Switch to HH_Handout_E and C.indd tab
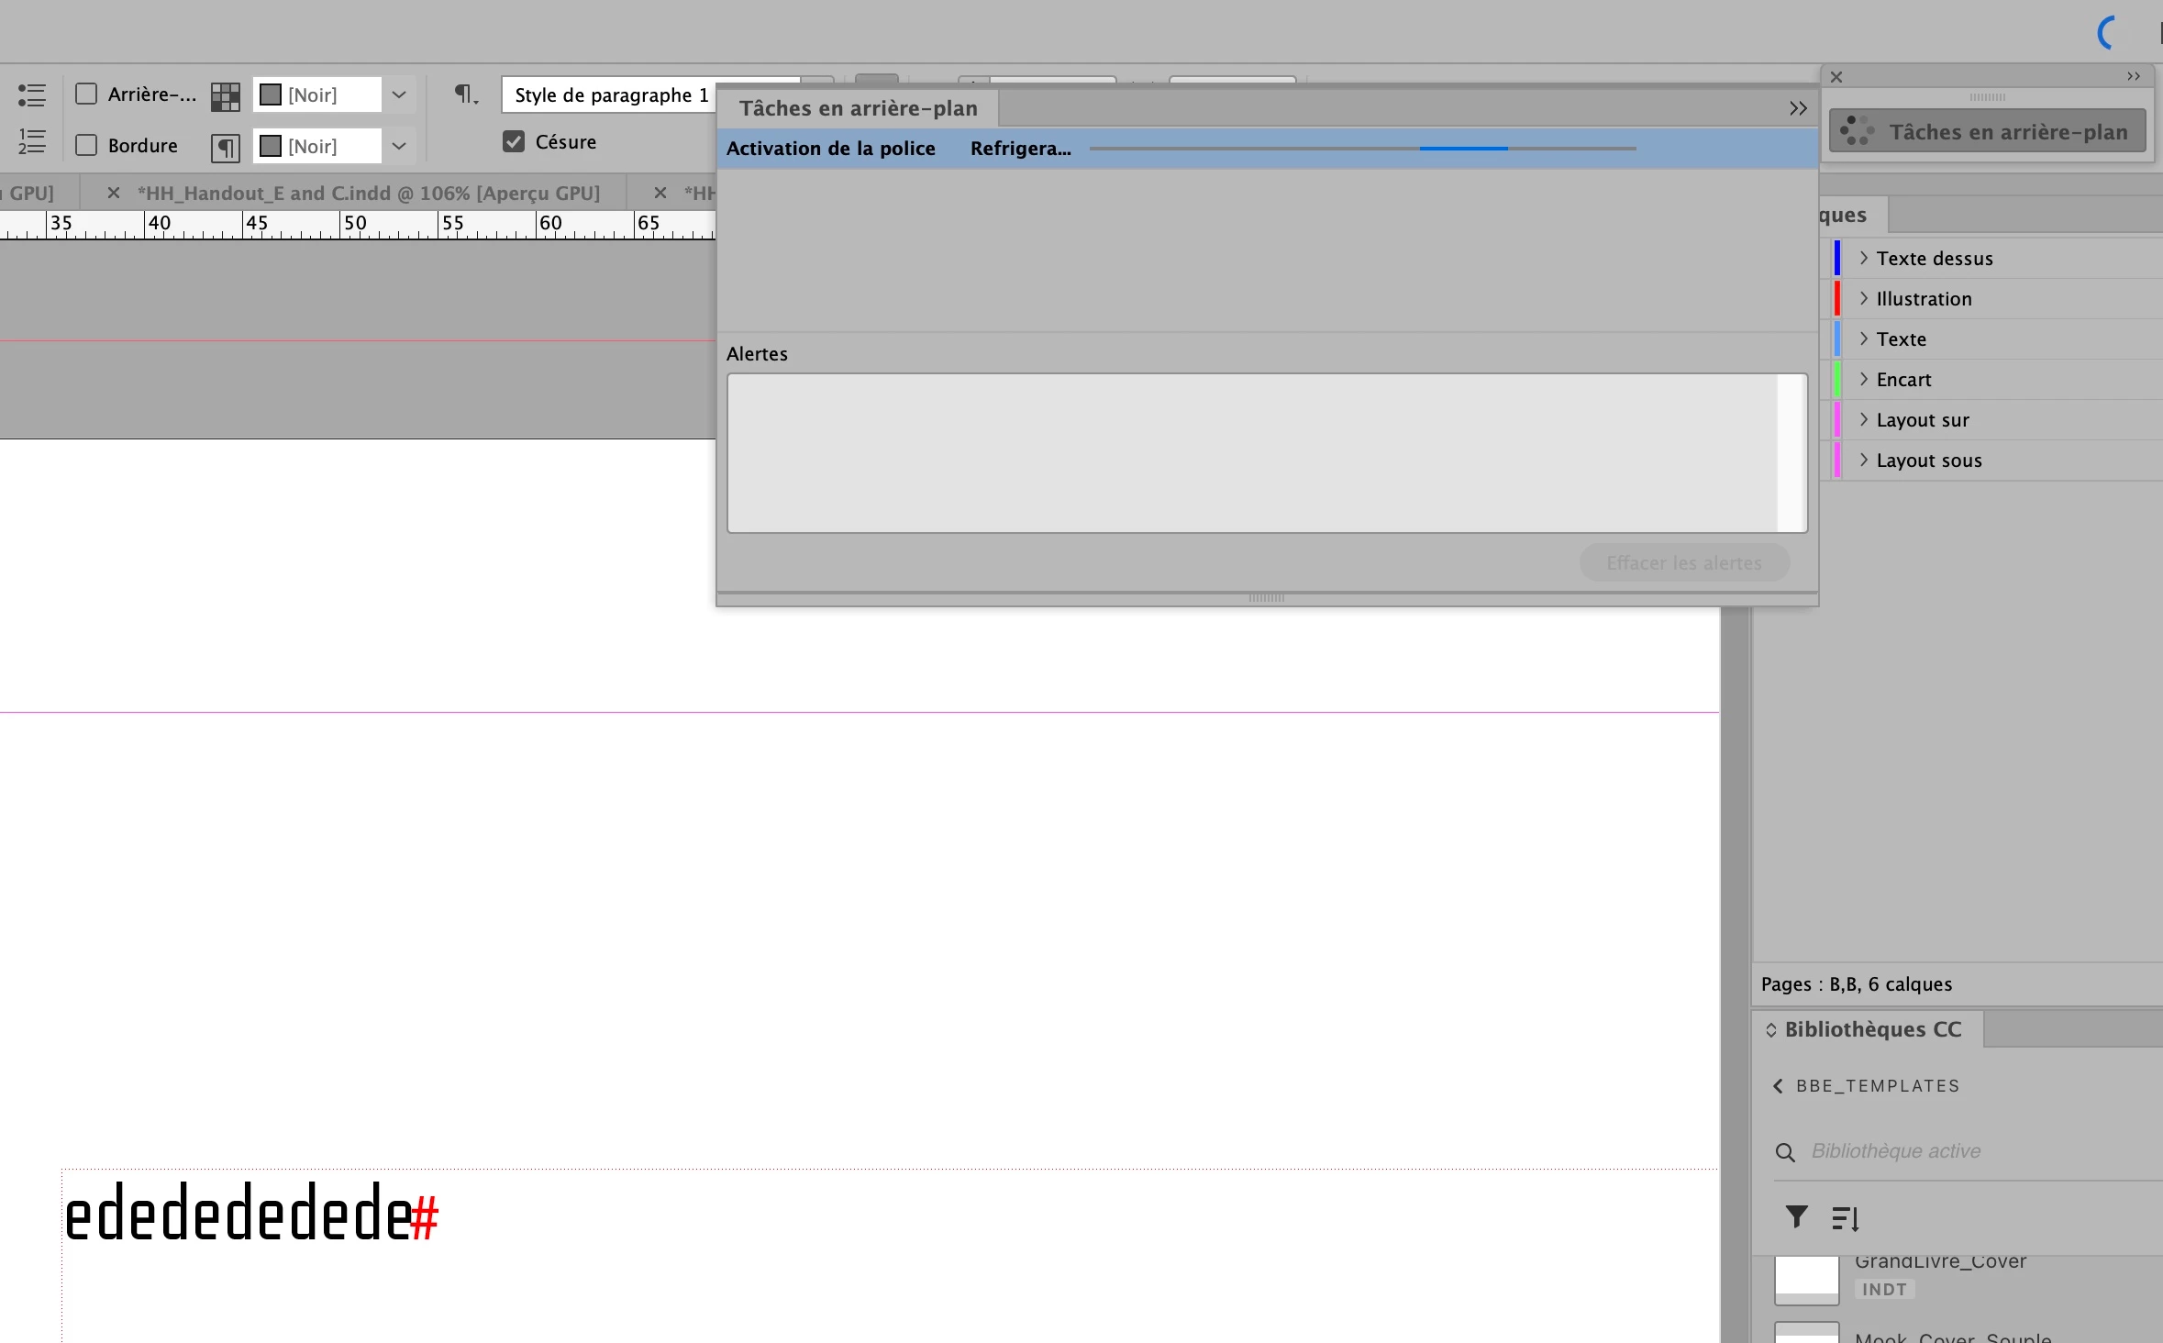 pyautogui.click(x=368, y=194)
